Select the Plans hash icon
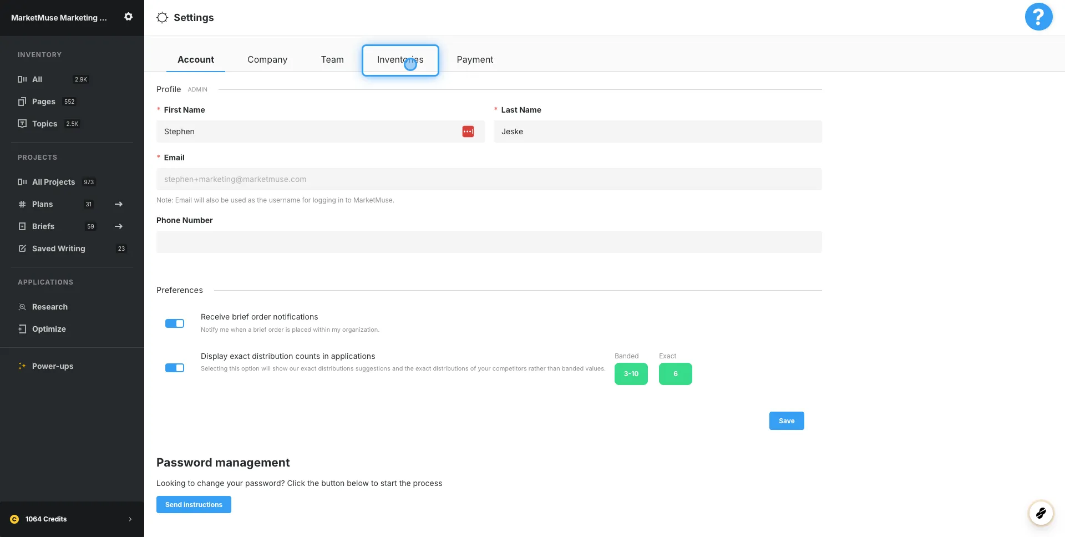This screenshot has height=537, width=1065. (22, 204)
